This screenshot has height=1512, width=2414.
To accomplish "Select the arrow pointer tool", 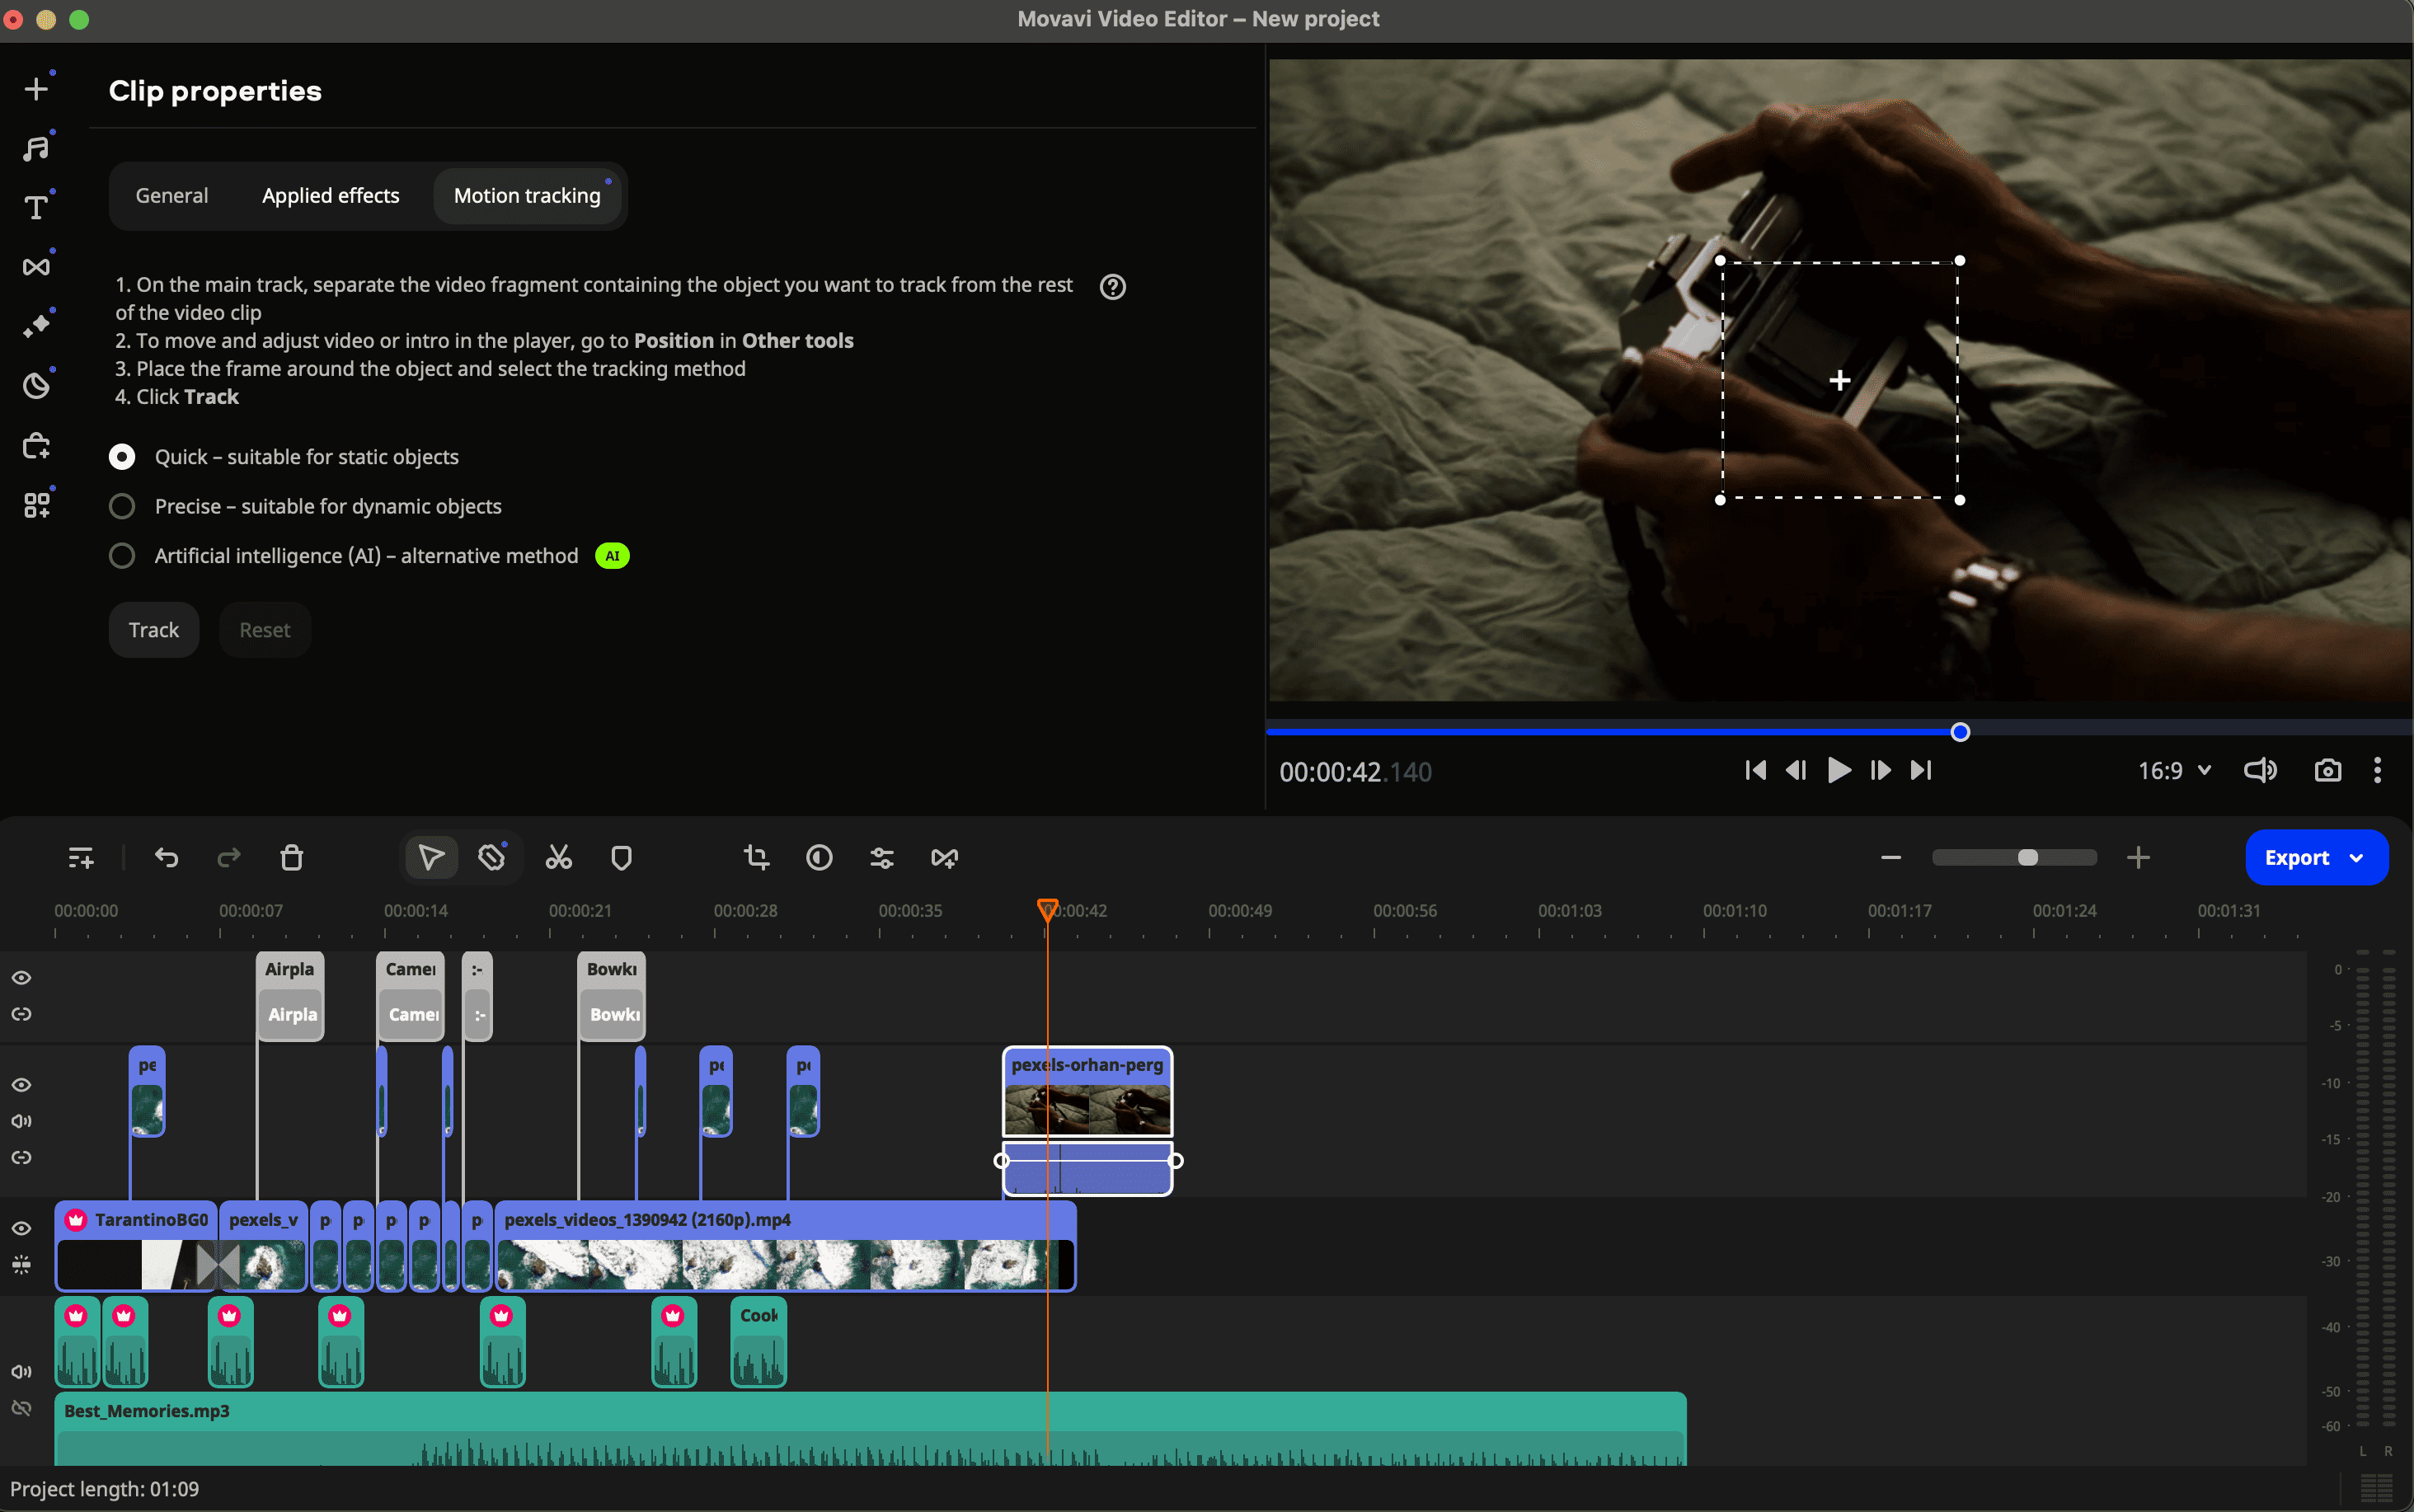I will [431, 858].
